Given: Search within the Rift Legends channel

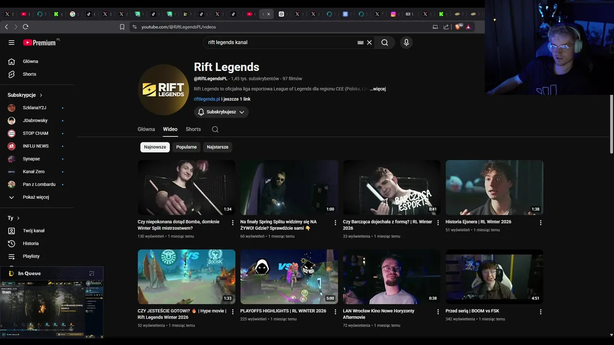Looking at the screenshot, I should (x=215, y=129).
